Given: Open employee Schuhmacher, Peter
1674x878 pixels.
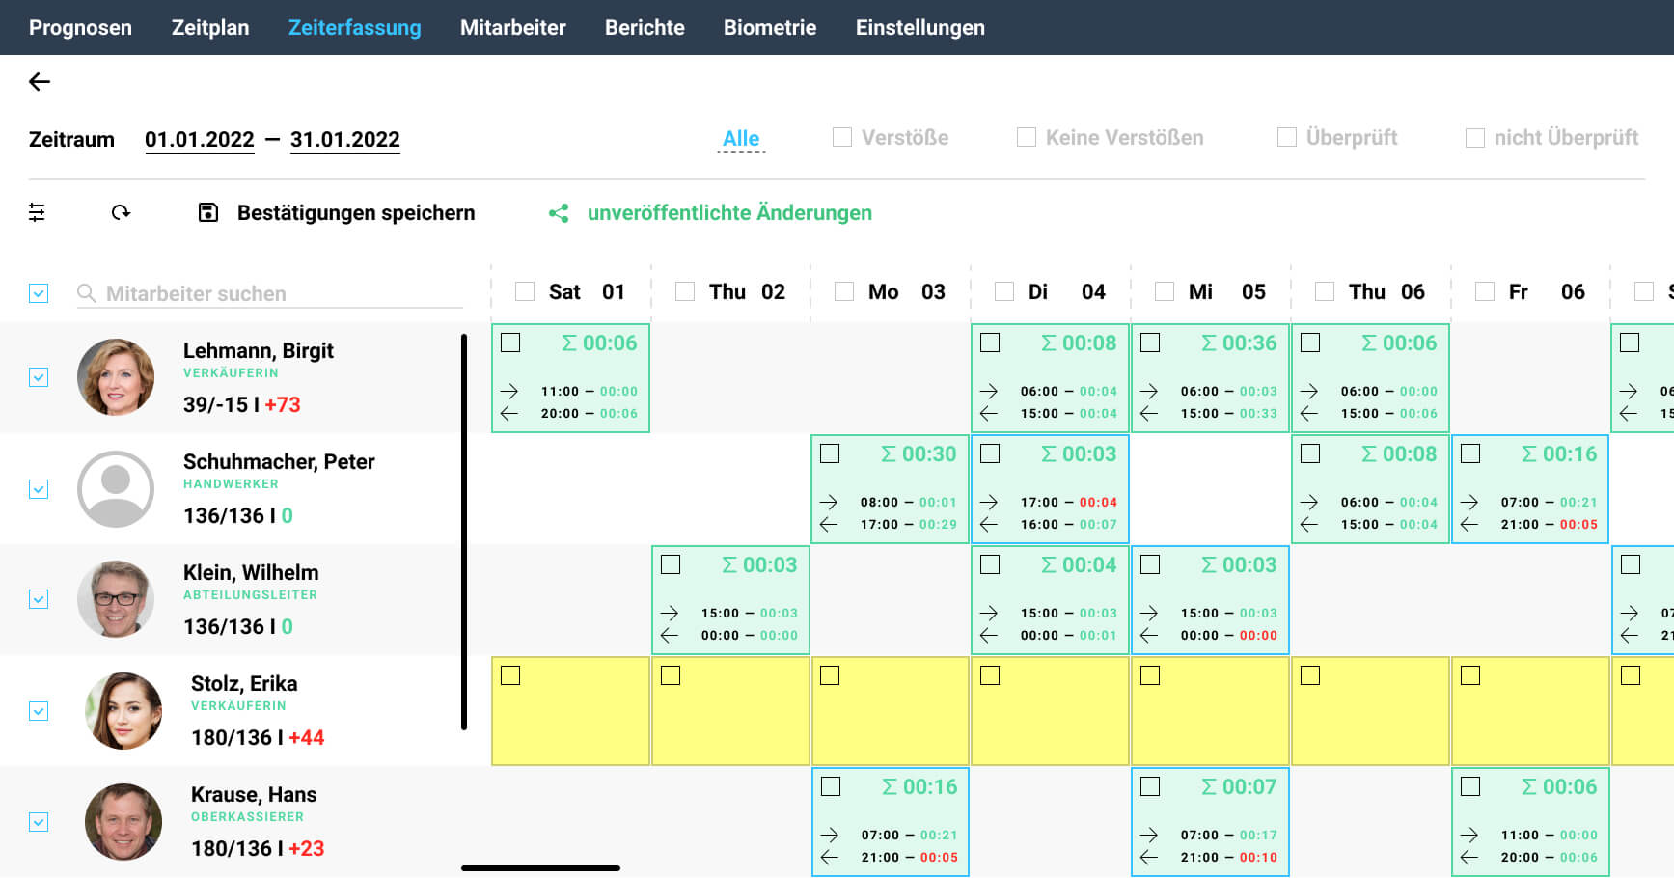Looking at the screenshot, I should (x=279, y=461).
